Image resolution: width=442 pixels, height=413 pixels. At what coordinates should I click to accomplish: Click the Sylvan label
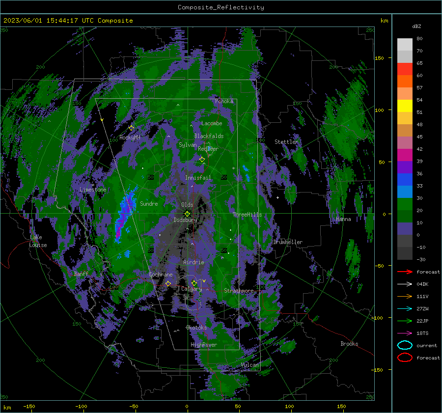click(188, 145)
